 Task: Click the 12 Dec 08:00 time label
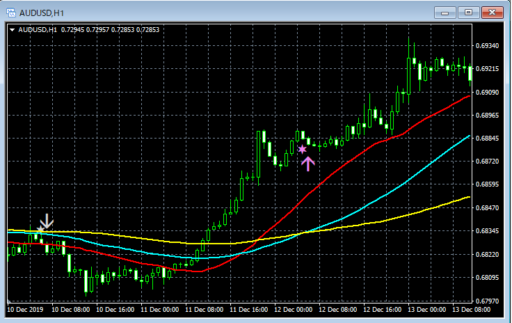[x=337, y=310]
